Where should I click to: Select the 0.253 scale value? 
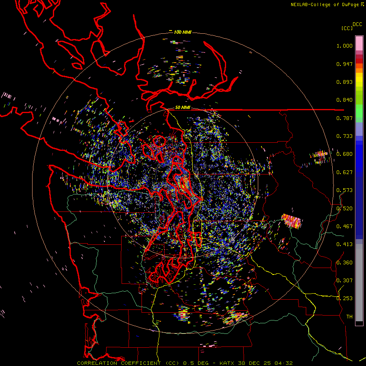(x=344, y=298)
